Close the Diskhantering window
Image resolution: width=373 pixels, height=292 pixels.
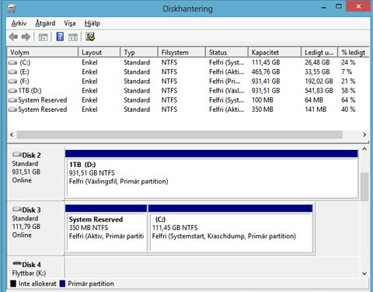pos(358,6)
